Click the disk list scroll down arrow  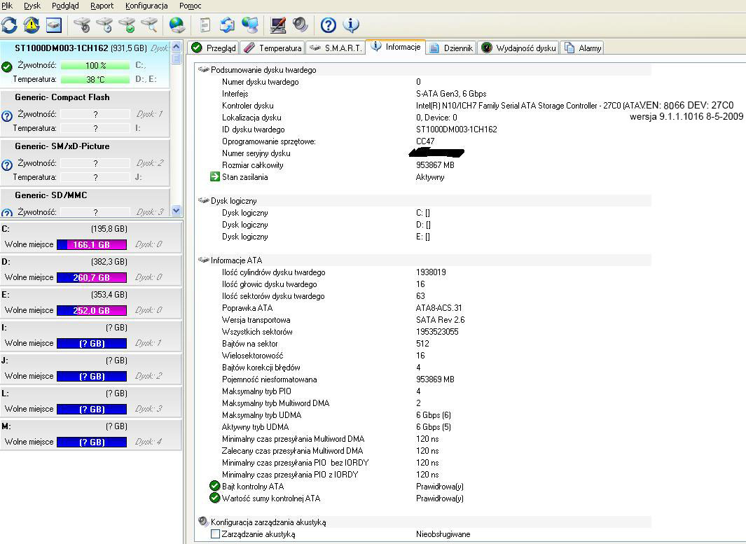177,210
